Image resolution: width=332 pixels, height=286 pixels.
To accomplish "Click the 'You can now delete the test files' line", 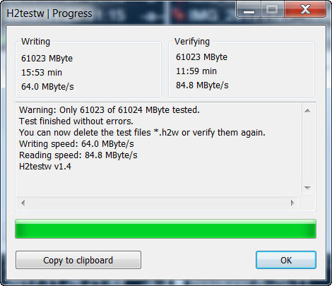I will coord(142,133).
